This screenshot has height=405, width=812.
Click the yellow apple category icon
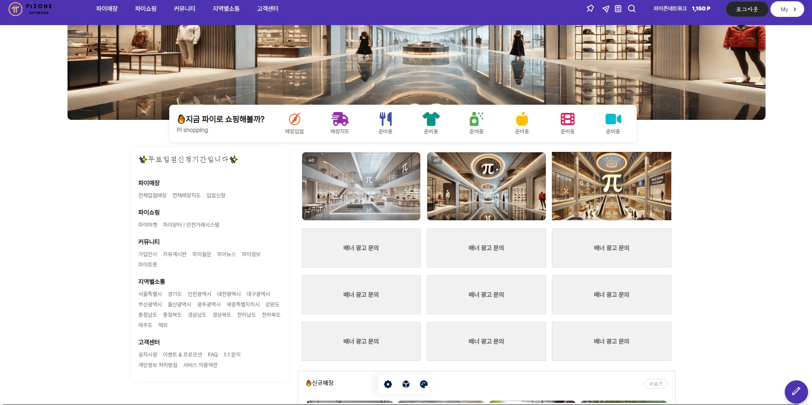click(x=522, y=119)
